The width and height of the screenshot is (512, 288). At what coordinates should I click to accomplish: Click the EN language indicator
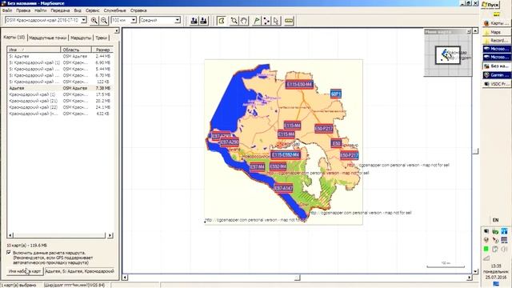[495, 220]
